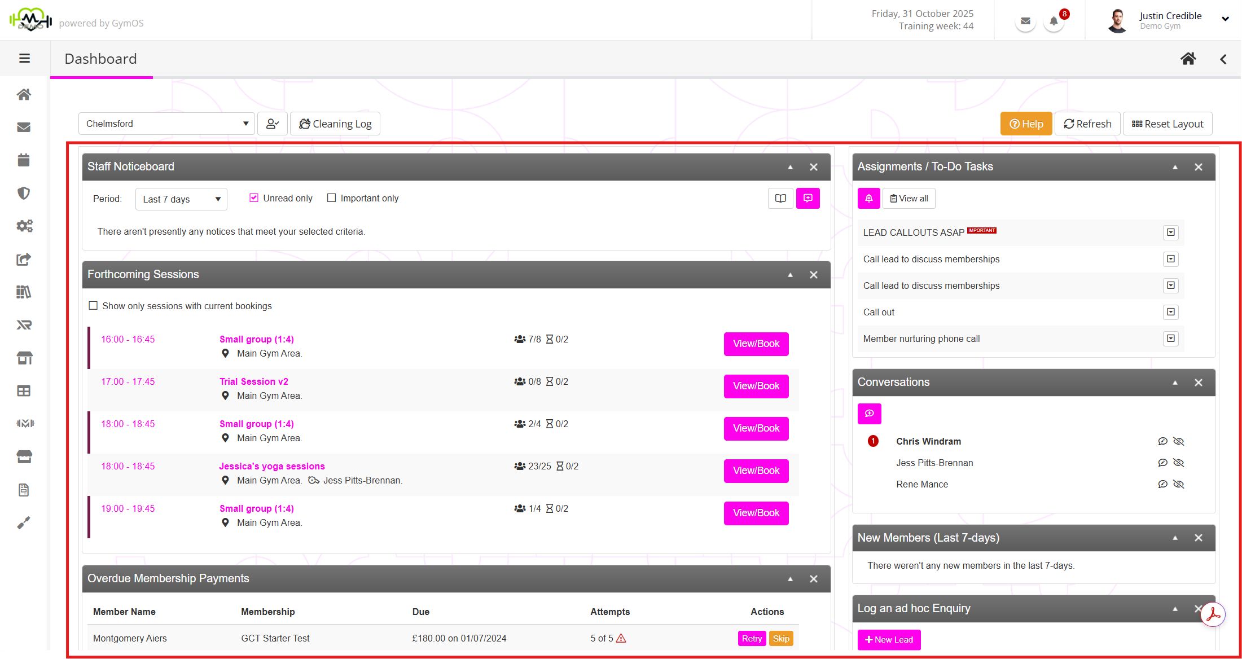
Task: Check Show only sessions with current bookings
Action: 94,306
